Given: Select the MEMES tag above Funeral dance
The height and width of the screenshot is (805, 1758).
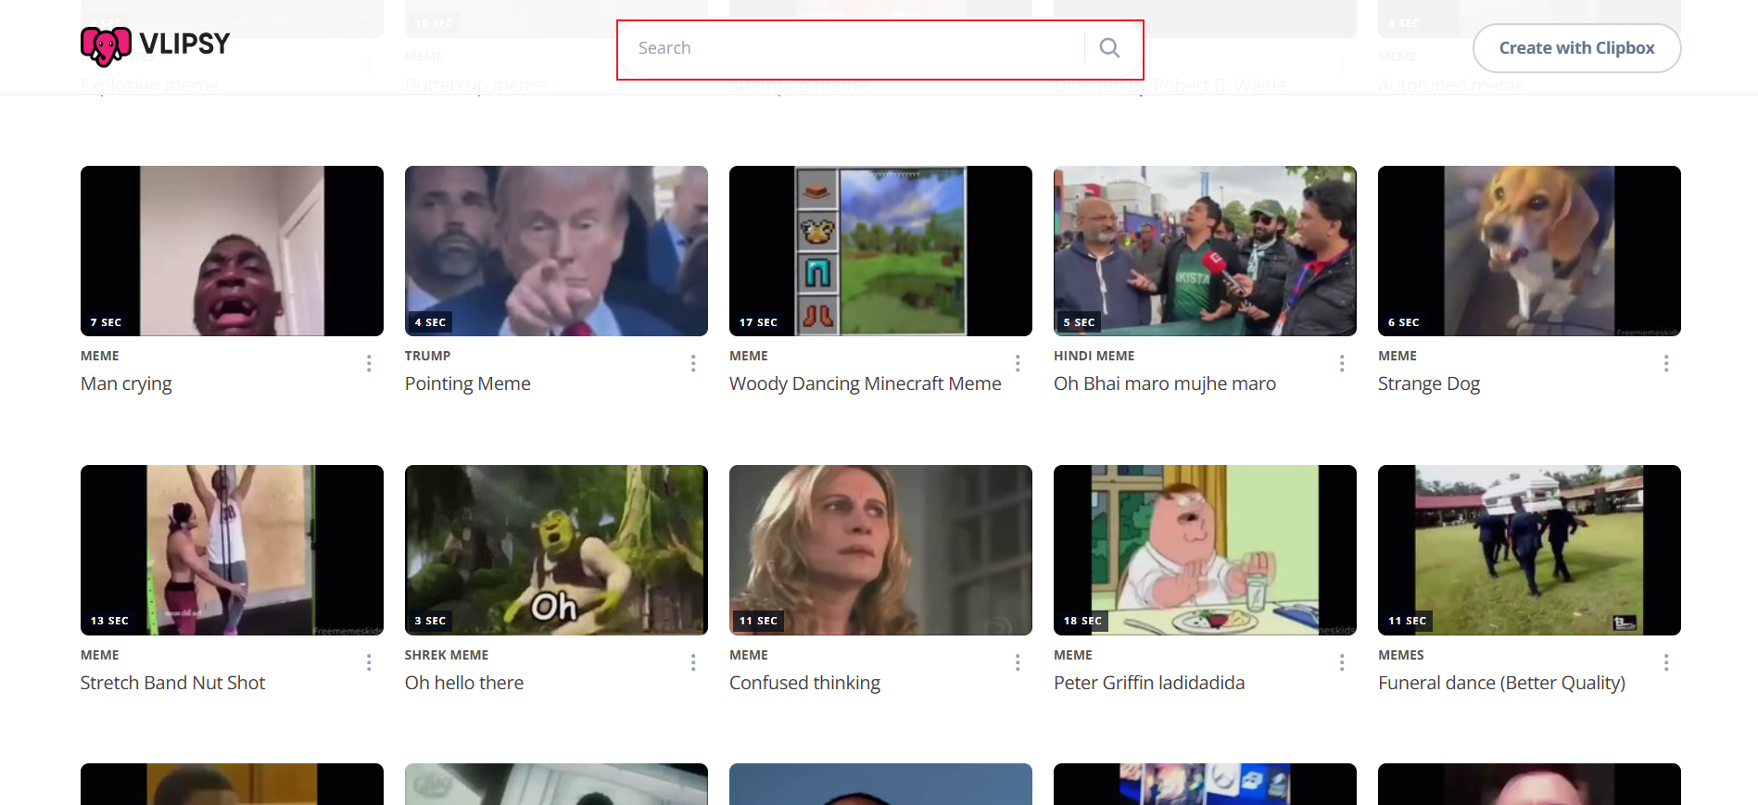Looking at the screenshot, I should point(1401,655).
